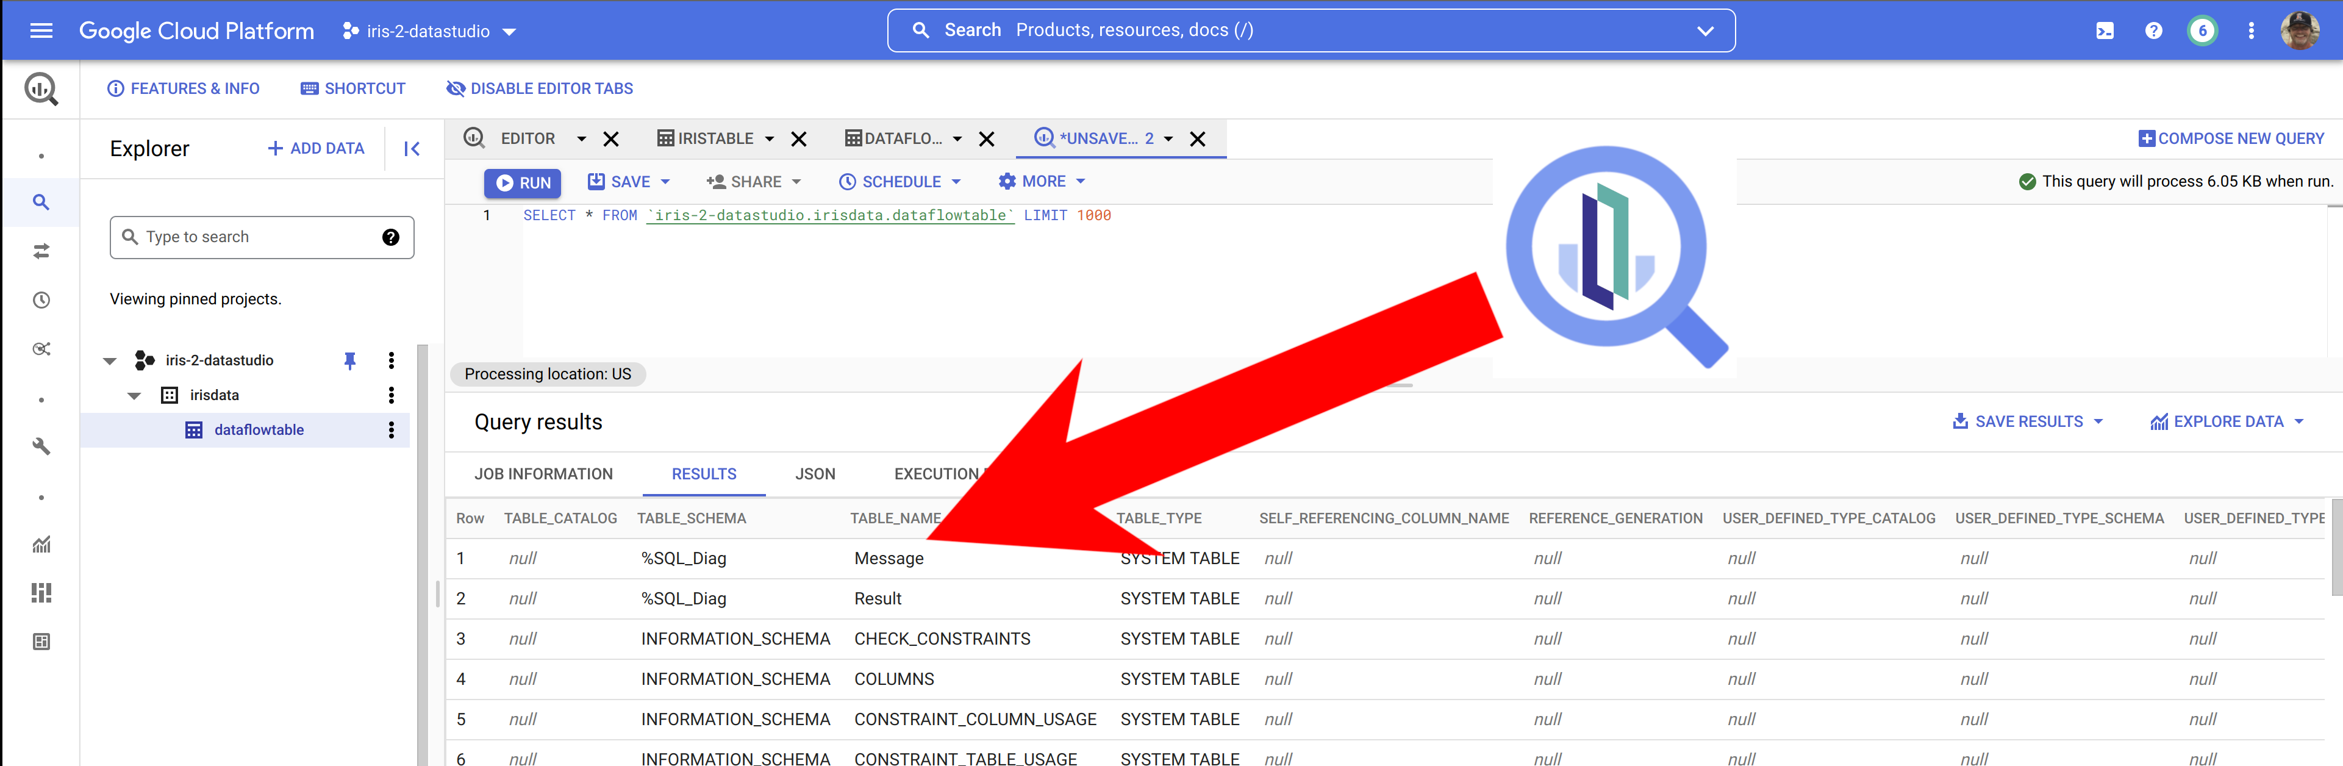The width and height of the screenshot is (2343, 766).
Task: Unpin the iris-2-datastudio project
Action: 349,360
